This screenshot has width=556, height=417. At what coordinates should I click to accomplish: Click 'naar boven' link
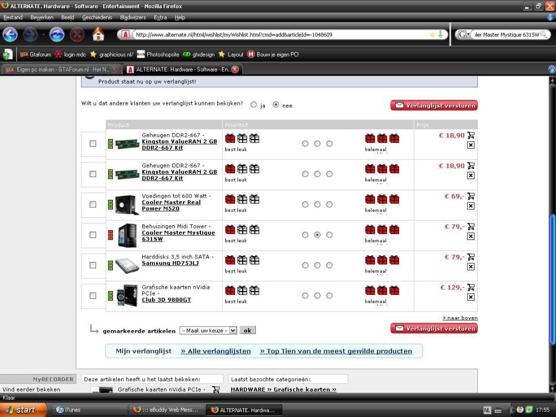pyautogui.click(x=460, y=318)
